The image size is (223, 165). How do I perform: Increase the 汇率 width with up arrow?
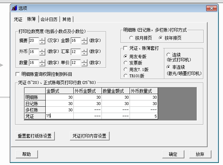point(84,50)
